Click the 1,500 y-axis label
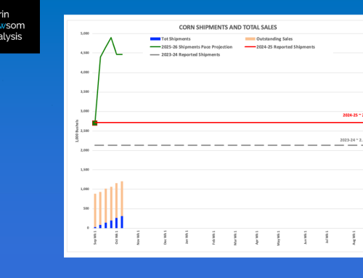The height and width of the screenshot is (278, 363). click(85, 170)
